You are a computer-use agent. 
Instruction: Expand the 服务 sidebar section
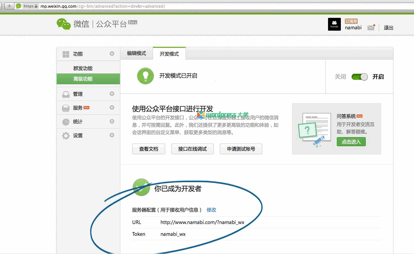pos(112,107)
